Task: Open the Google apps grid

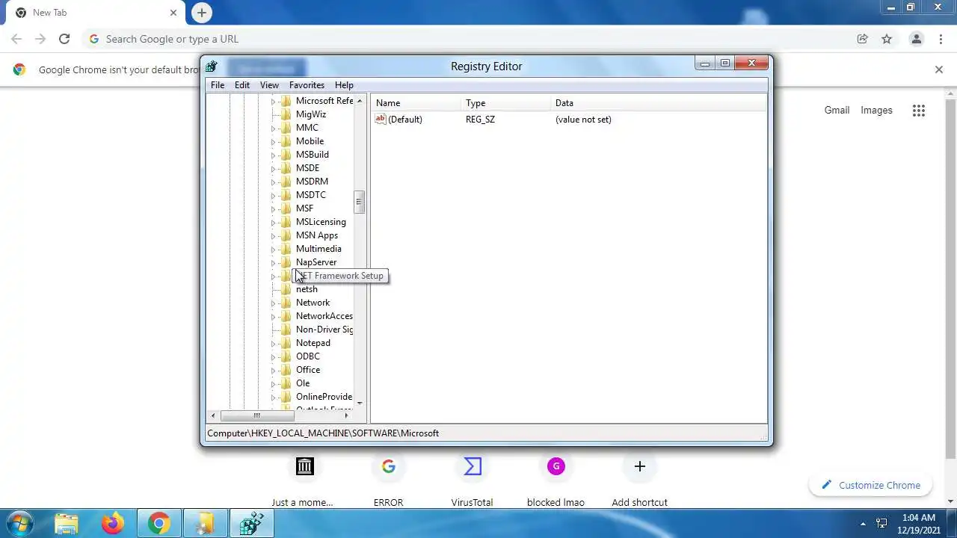Action: (x=919, y=111)
